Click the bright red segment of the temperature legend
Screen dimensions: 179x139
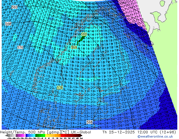point(62,135)
